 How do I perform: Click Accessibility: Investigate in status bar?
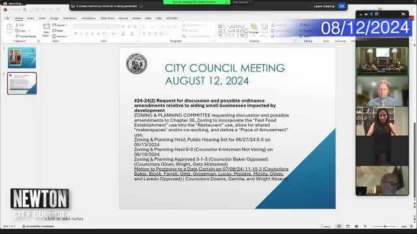(x=38, y=226)
